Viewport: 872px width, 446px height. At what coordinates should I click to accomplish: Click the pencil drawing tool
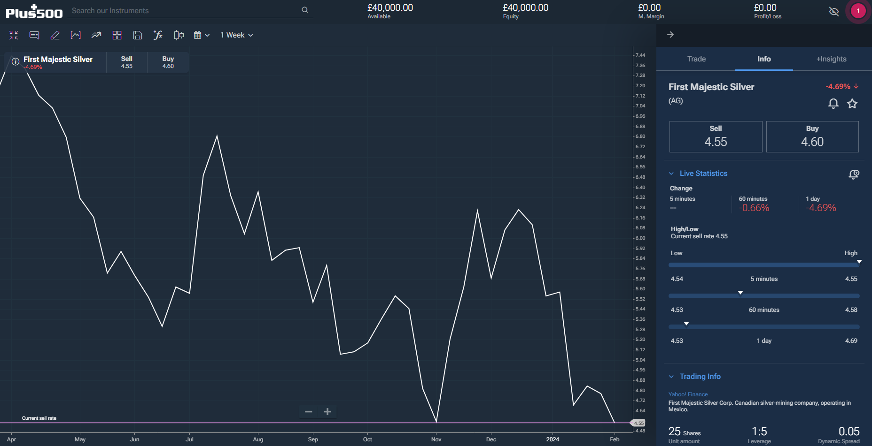click(x=55, y=35)
